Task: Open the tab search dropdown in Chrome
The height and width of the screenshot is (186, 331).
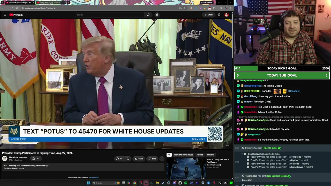Action: pos(3,3)
